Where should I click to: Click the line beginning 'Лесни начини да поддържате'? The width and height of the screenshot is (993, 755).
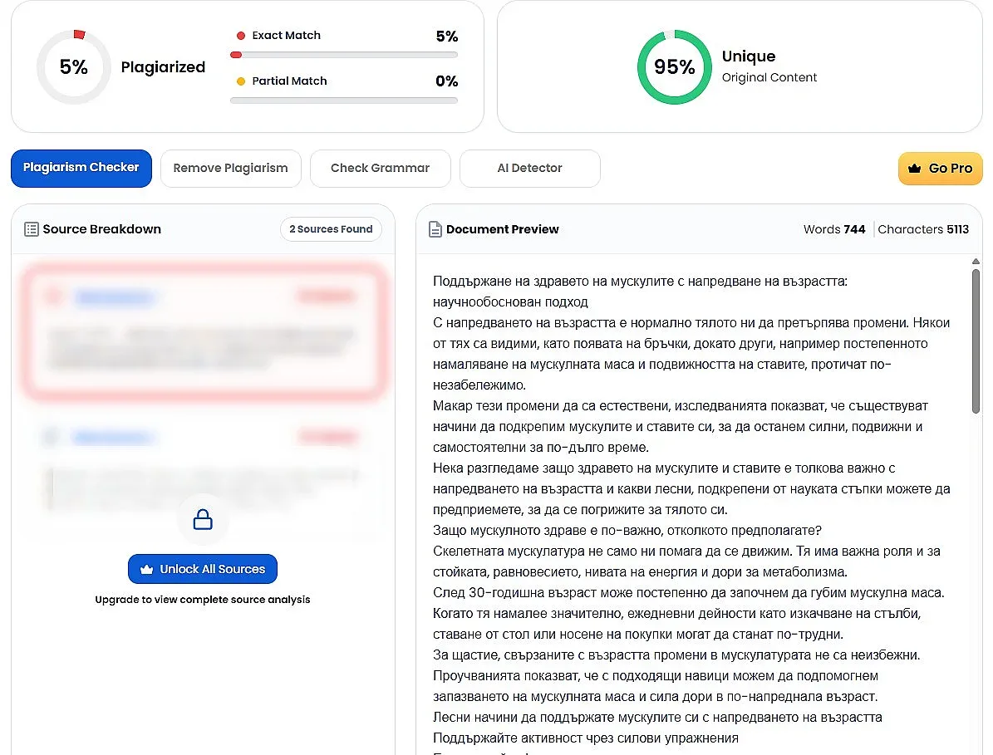(657, 717)
